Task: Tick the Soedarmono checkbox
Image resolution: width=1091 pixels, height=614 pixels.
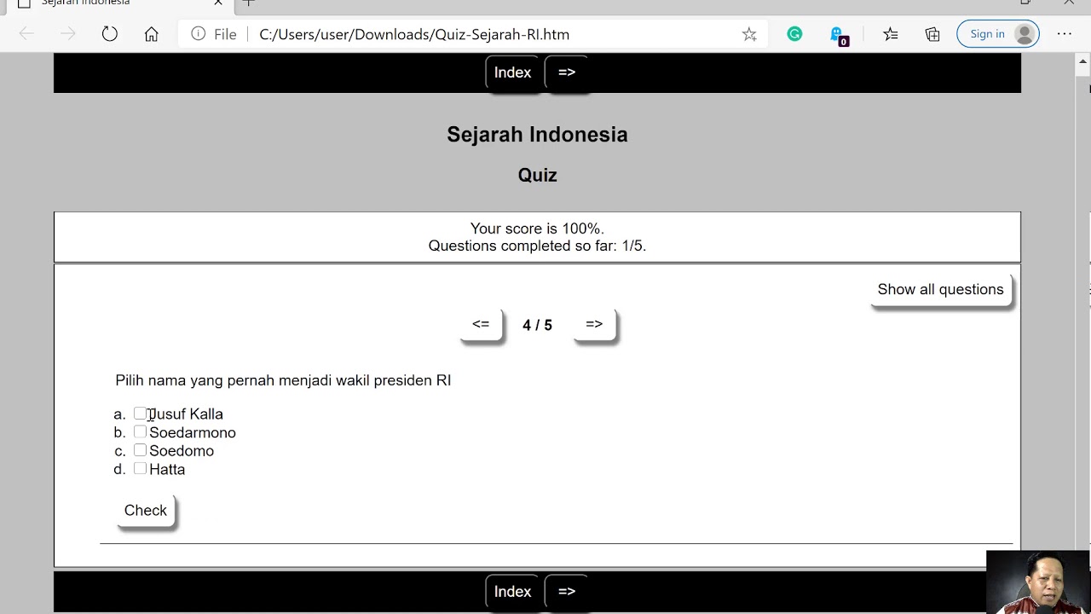Action: pyautogui.click(x=140, y=432)
